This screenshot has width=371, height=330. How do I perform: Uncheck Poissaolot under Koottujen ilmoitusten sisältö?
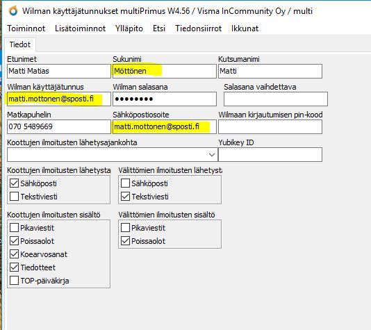14,241
